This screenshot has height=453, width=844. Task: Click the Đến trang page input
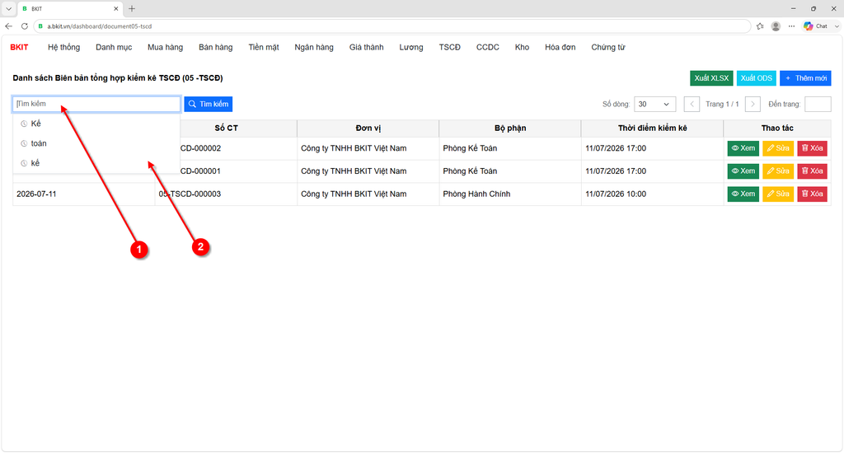point(818,104)
